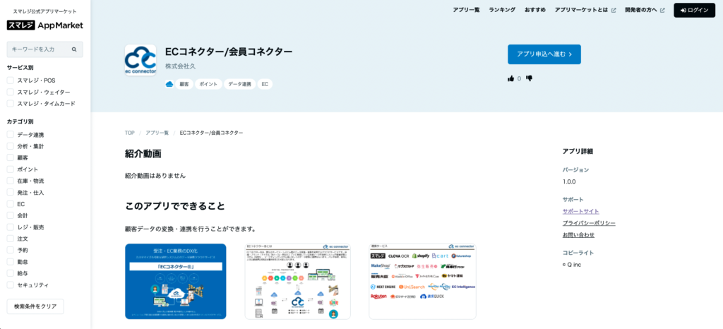Open the アプリ一覧 nav item

(466, 10)
